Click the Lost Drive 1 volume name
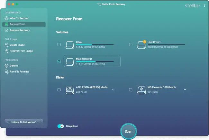The height and width of the screenshot is (140, 209). [x=154, y=42]
